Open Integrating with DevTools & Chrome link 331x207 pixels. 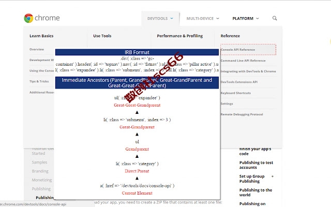248,71
